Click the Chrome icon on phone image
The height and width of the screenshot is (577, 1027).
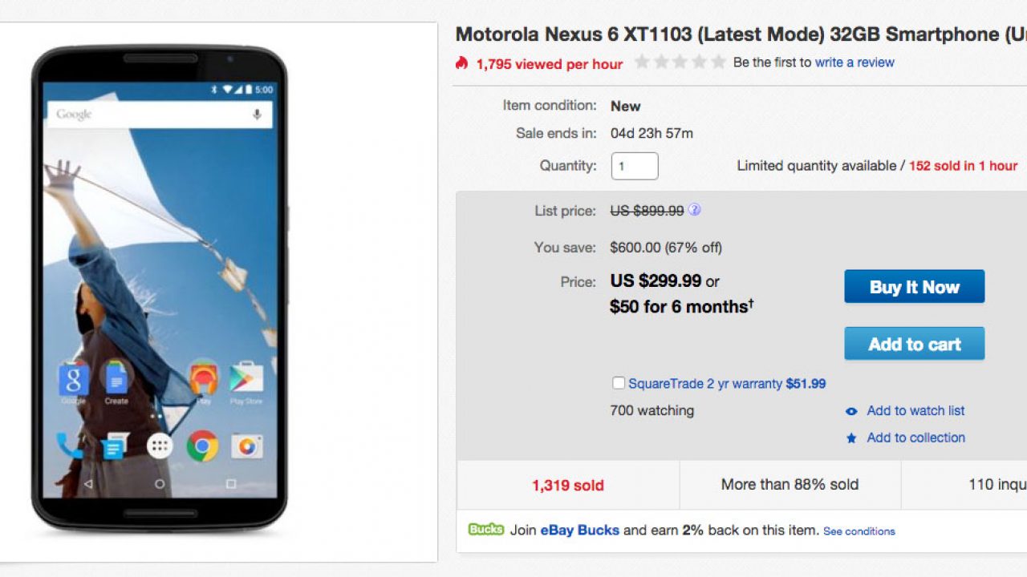(202, 446)
